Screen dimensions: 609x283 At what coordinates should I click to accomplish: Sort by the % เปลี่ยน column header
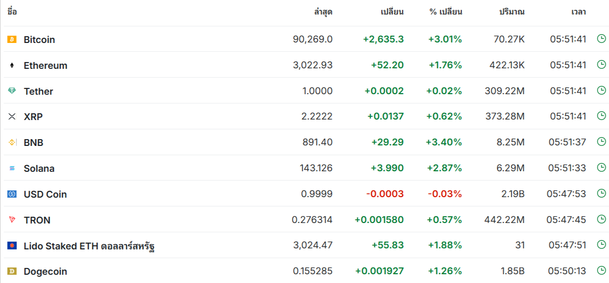tap(446, 11)
